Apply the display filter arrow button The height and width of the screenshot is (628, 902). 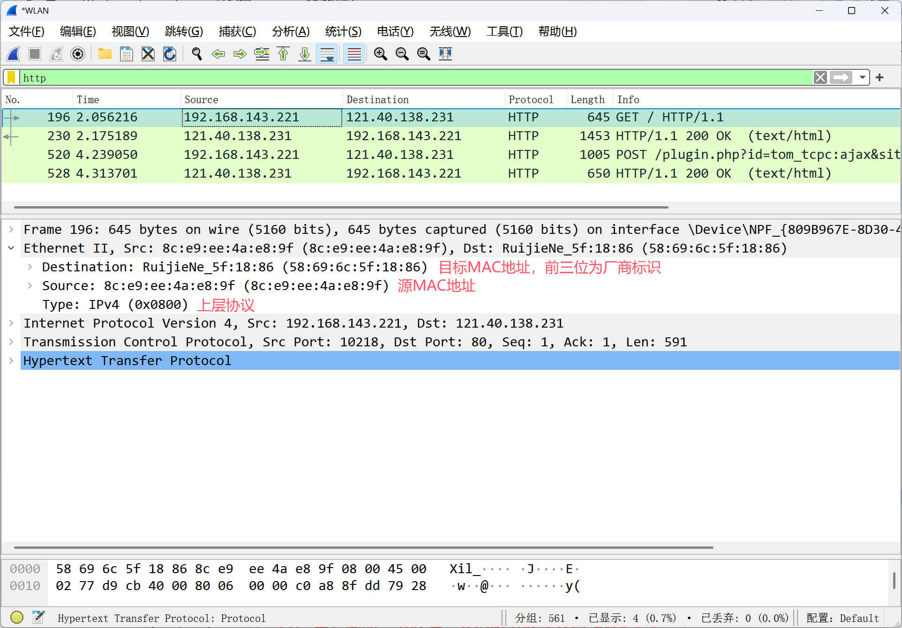pyautogui.click(x=841, y=77)
